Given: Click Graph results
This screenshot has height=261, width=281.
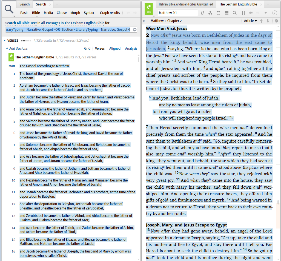Looking at the screenshot, I should [x=110, y=13].
